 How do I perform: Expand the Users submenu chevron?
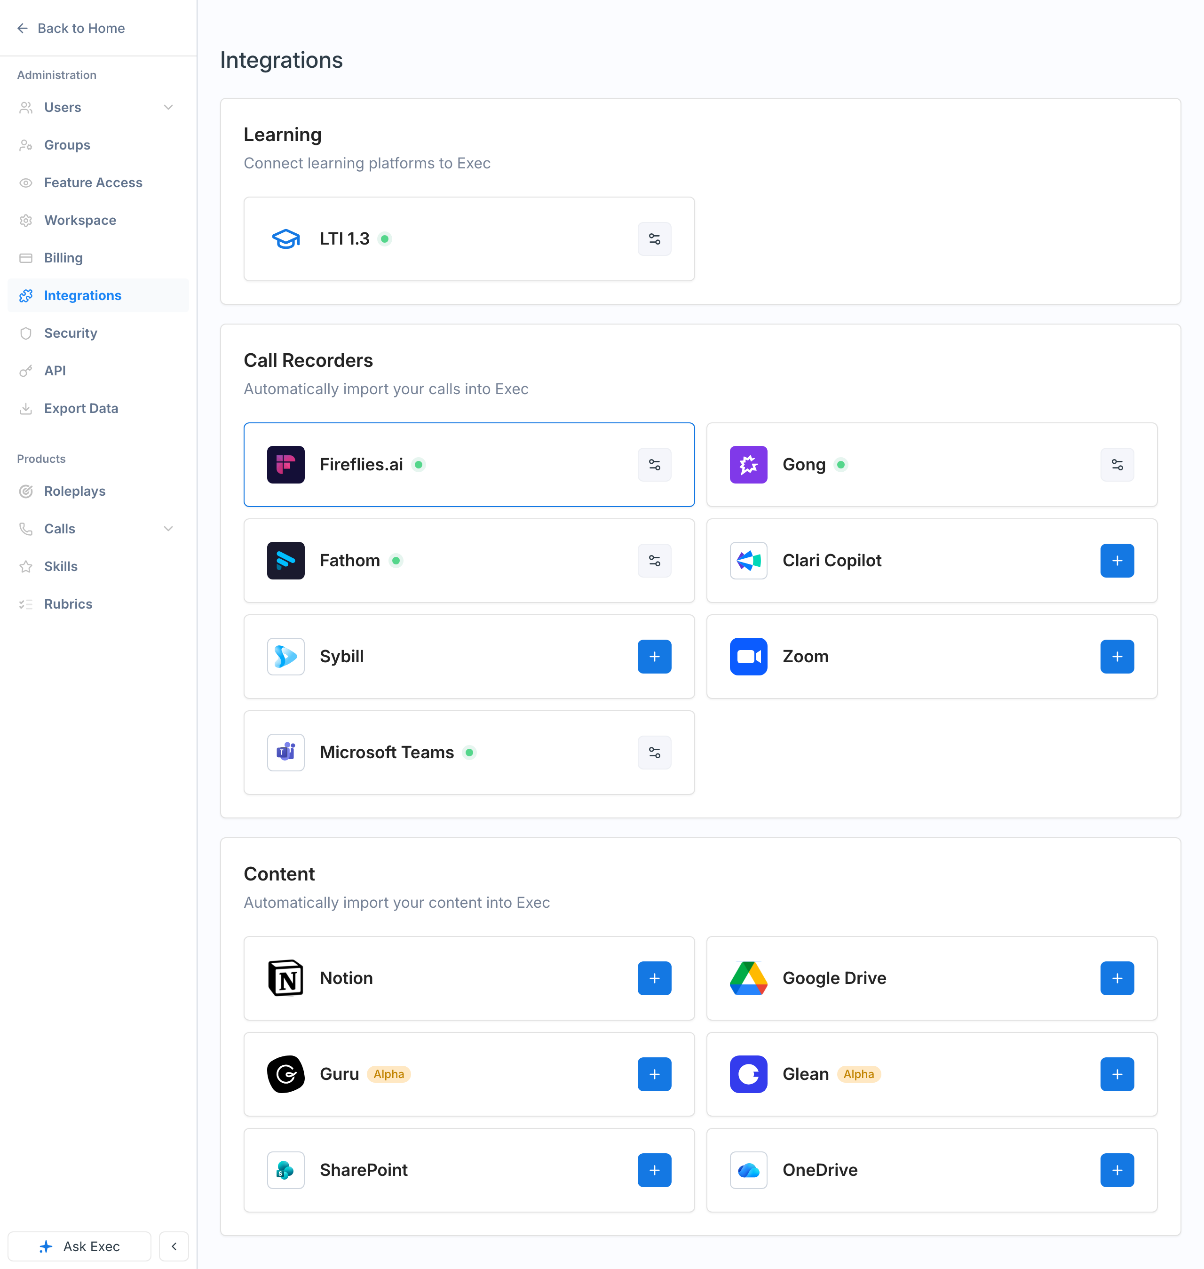click(x=168, y=107)
